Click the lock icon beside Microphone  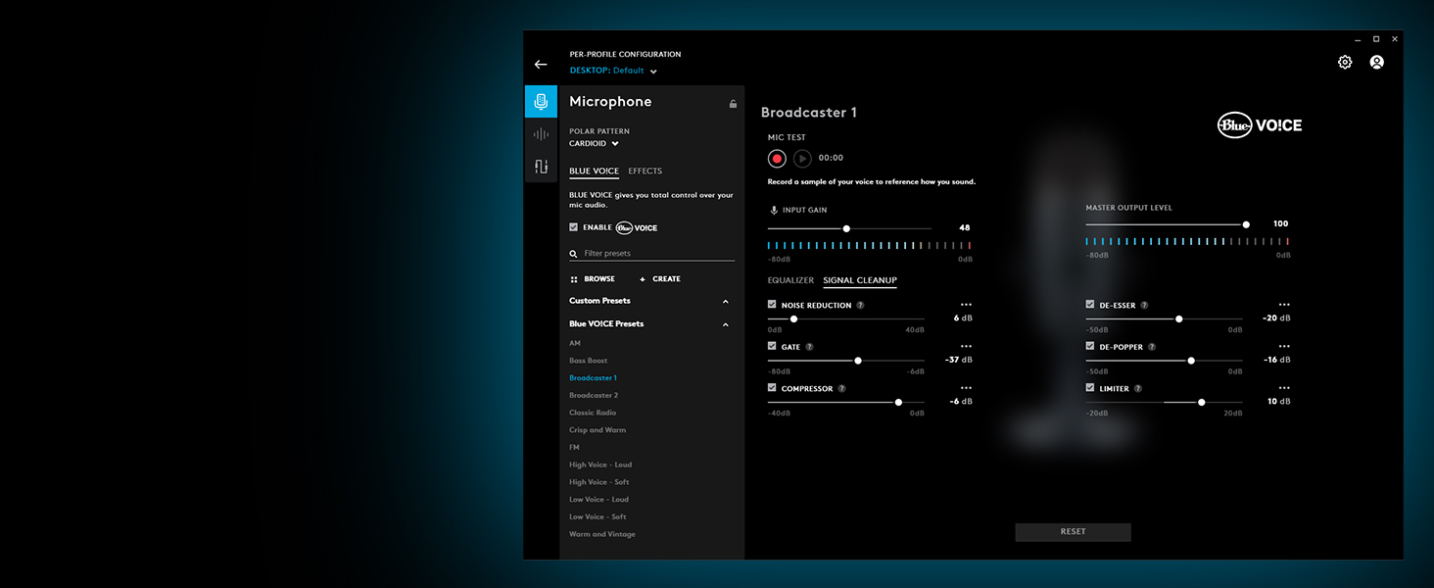733,104
